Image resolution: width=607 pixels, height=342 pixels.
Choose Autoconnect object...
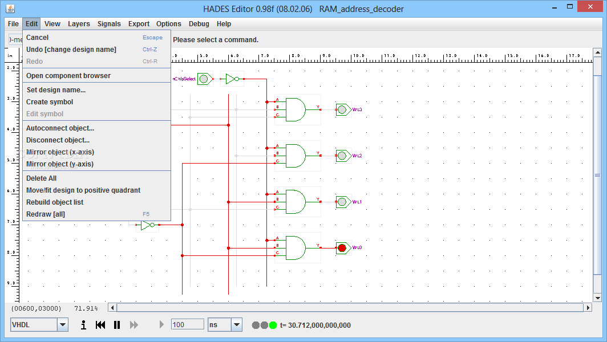point(97,128)
